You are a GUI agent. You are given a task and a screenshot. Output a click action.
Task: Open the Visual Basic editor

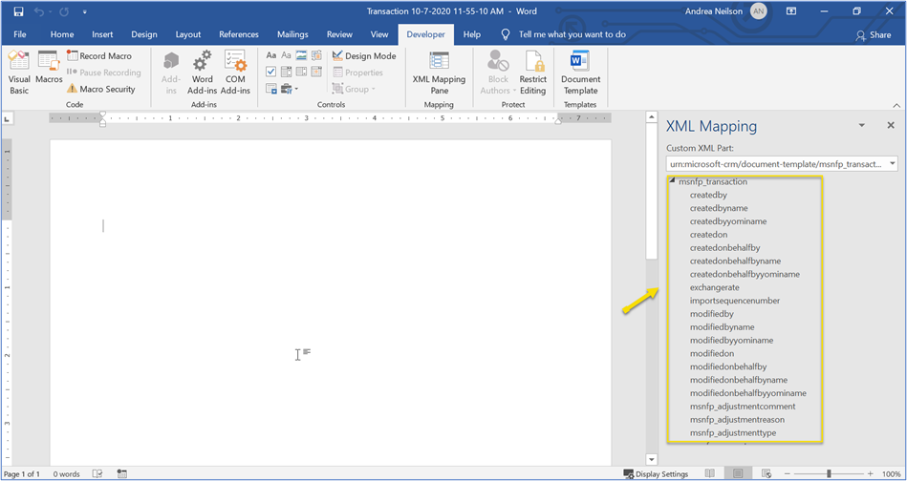pos(19,73)
